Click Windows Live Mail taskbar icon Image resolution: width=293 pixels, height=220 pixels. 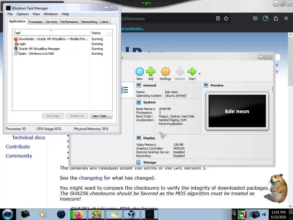[x=114, y=214]
